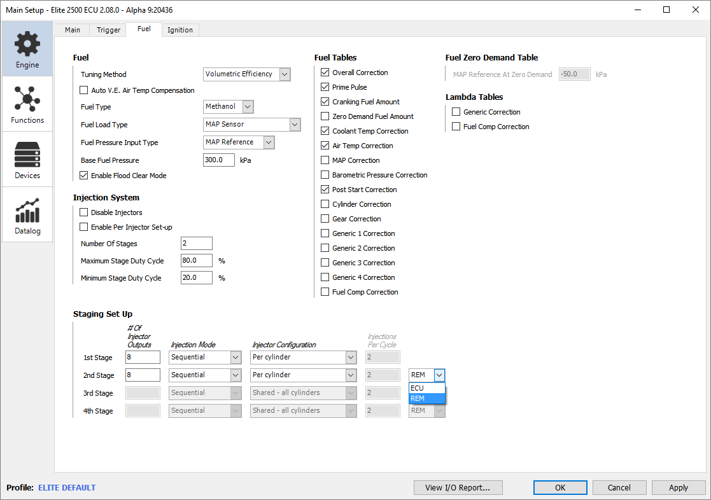
Task: Toggle the Prime Pulse checkbox
Action: (325, 87)
